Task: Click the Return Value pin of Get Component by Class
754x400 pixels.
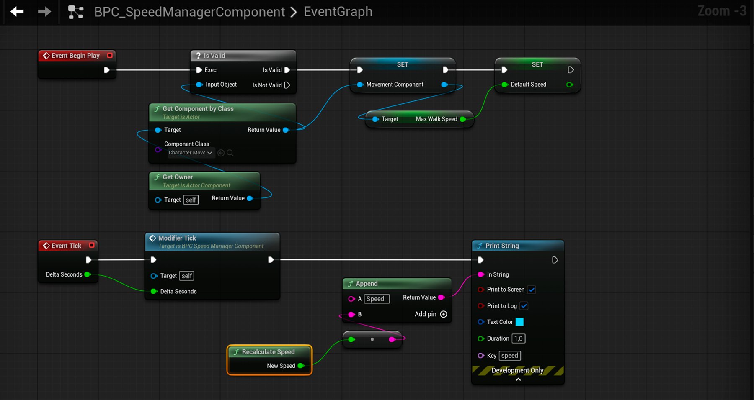Action: (286, 130)
